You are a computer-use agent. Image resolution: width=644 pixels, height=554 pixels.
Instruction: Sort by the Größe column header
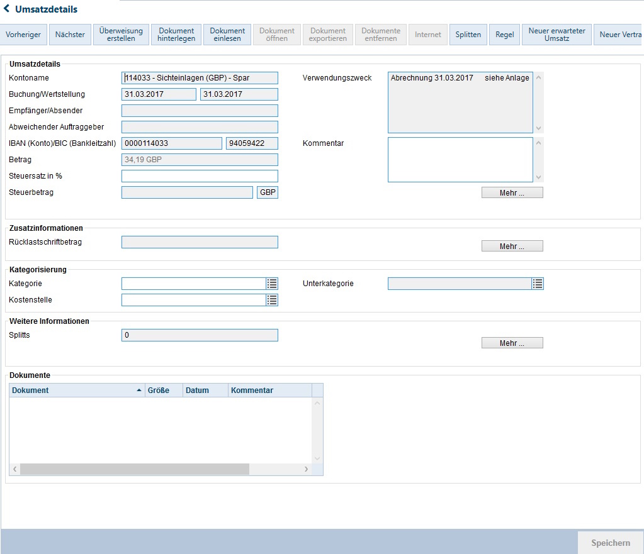point(164,391)
